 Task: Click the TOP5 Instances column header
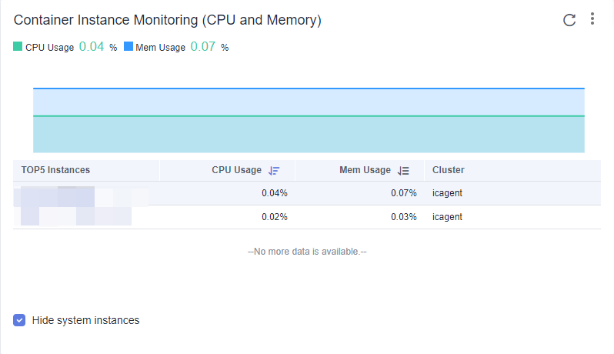[x=55, y=170]
